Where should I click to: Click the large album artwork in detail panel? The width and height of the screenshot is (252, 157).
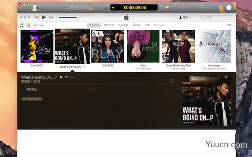(207, 101)
